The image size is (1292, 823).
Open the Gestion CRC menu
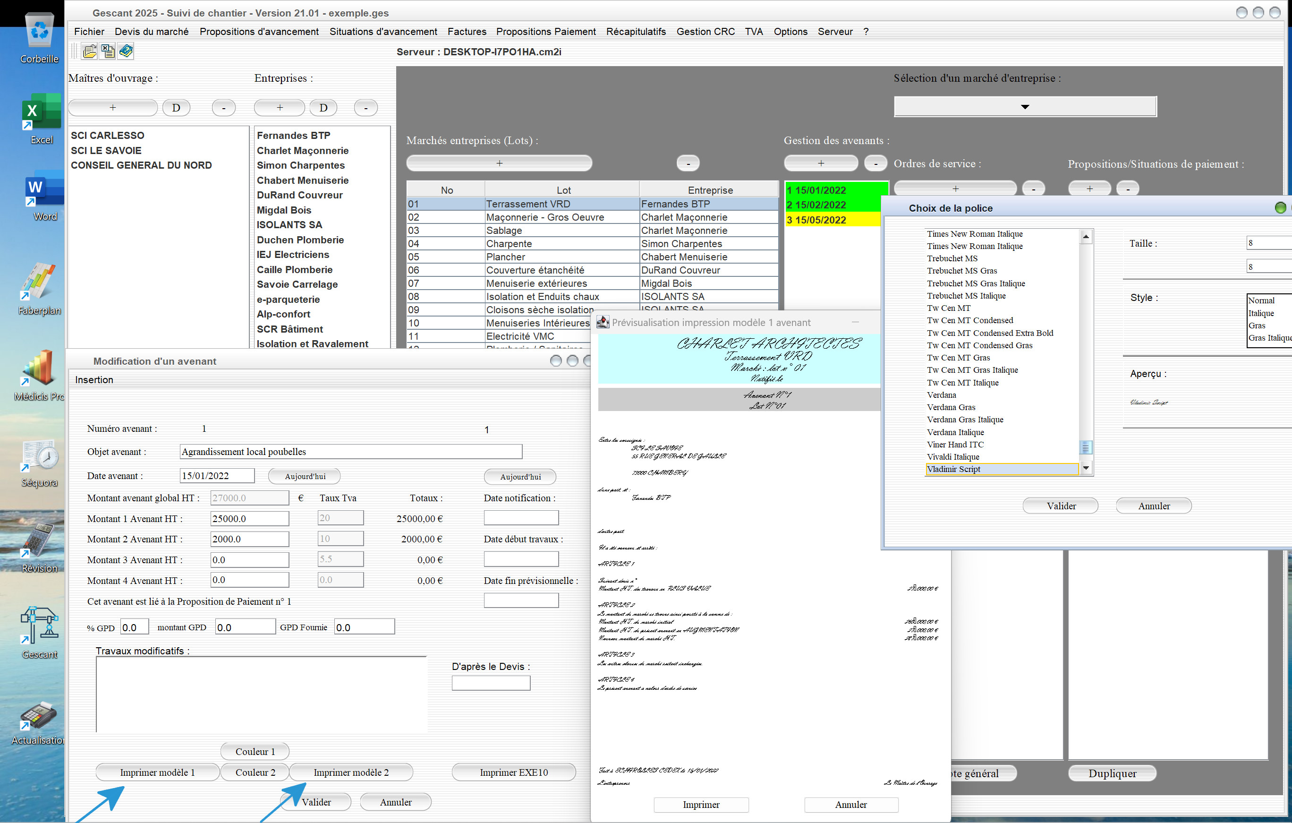[705, 32]
